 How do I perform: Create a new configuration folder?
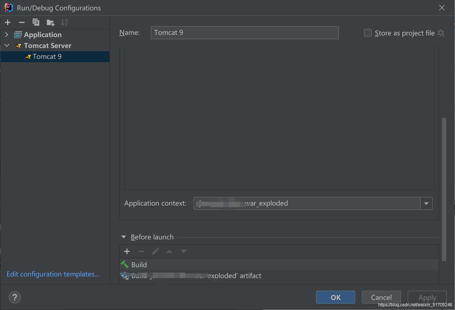point(50,22)
